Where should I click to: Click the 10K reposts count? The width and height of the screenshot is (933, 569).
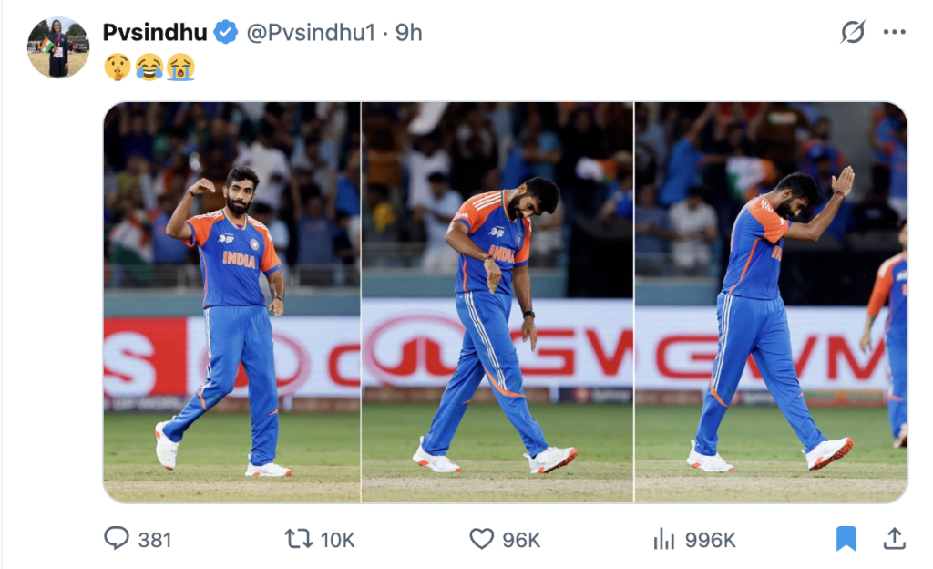pos(338,540)
